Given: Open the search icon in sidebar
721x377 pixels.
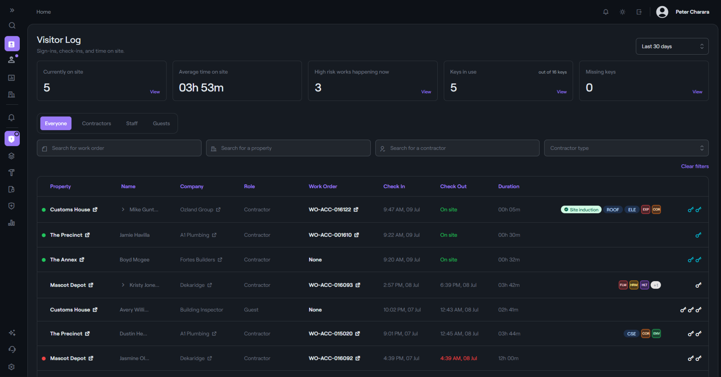Looking at the screenshot, I should pyautogui.click(x=12, y=25).
